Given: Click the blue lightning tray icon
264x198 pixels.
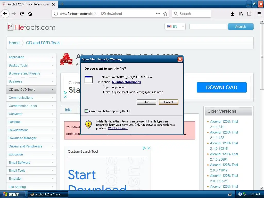Looking at the screenshot, I should [240, 194].
